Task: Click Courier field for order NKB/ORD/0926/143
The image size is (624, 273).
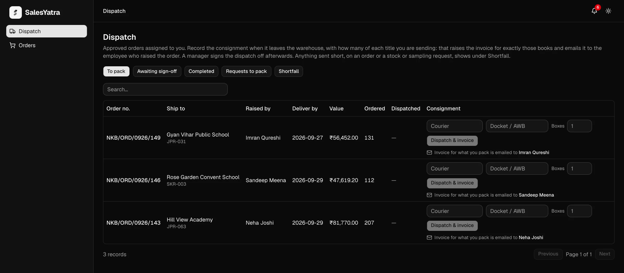Action: coord(454,211)
